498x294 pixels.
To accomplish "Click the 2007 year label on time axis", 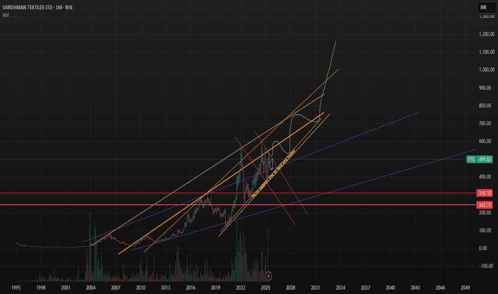I will tap(115, 288).
